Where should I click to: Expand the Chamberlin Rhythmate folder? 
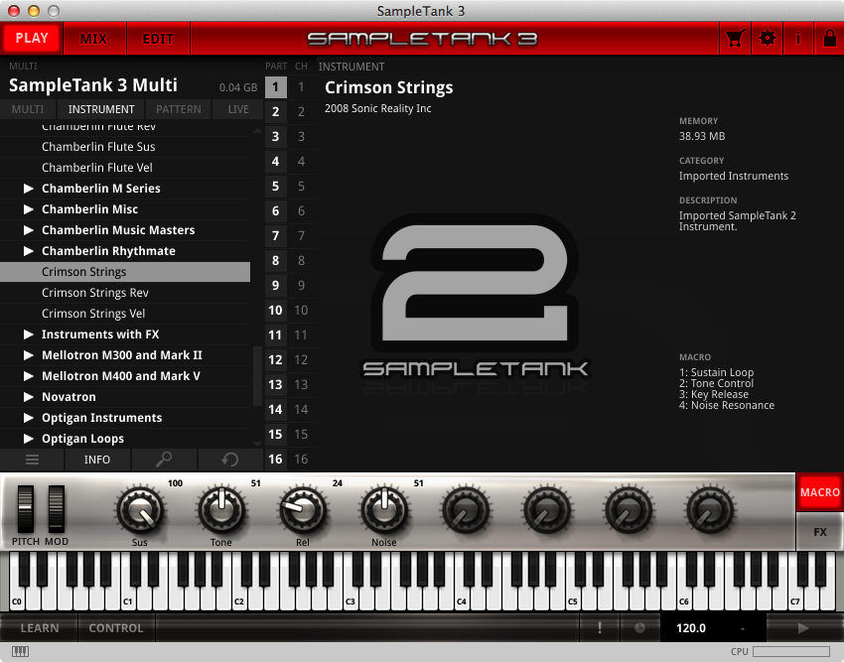pyautogui.click(x=29, y=251)
